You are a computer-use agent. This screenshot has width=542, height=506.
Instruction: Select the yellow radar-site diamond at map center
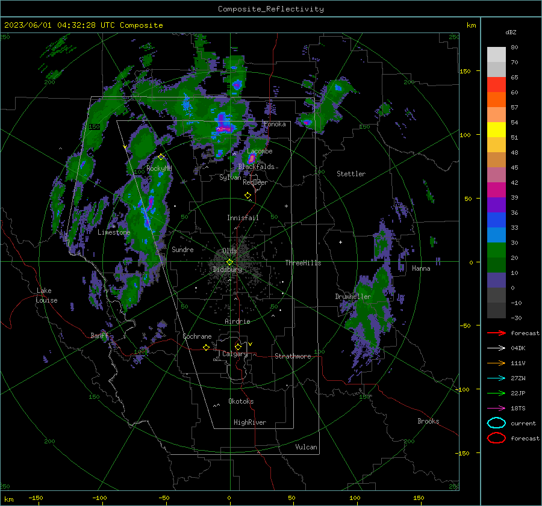[x=229, y=262]
